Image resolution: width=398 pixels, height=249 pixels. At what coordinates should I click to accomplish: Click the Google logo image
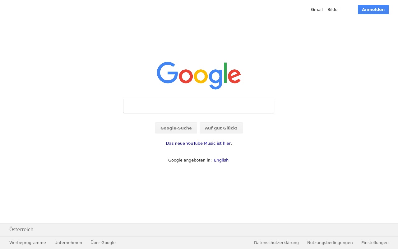199,76
